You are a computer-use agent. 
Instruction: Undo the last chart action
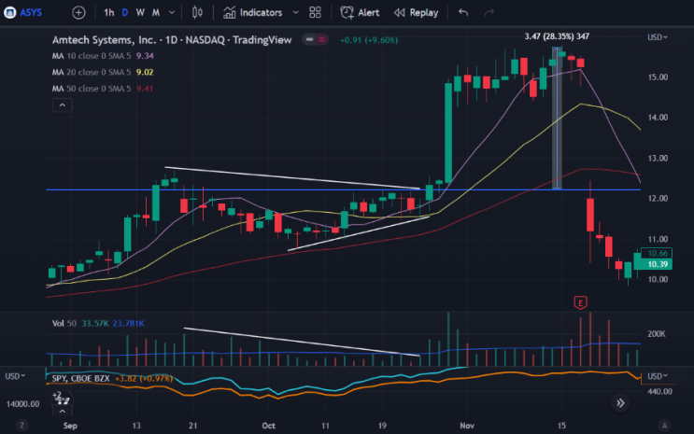tap(463, 12)
